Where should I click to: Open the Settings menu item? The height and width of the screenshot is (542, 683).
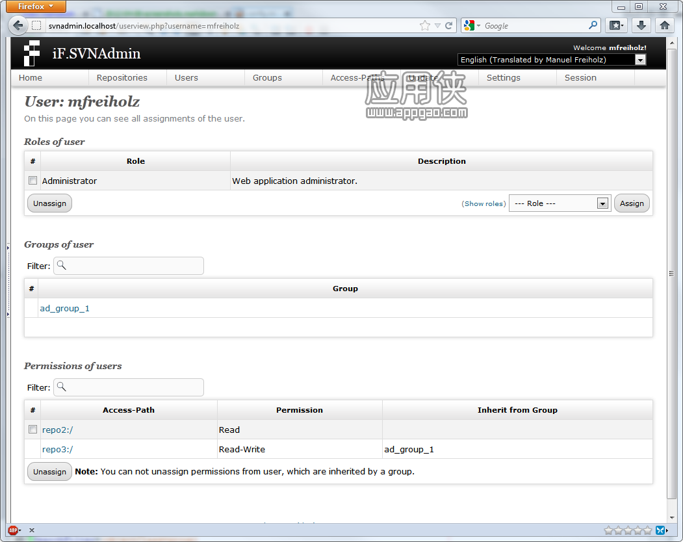(503, 77)
